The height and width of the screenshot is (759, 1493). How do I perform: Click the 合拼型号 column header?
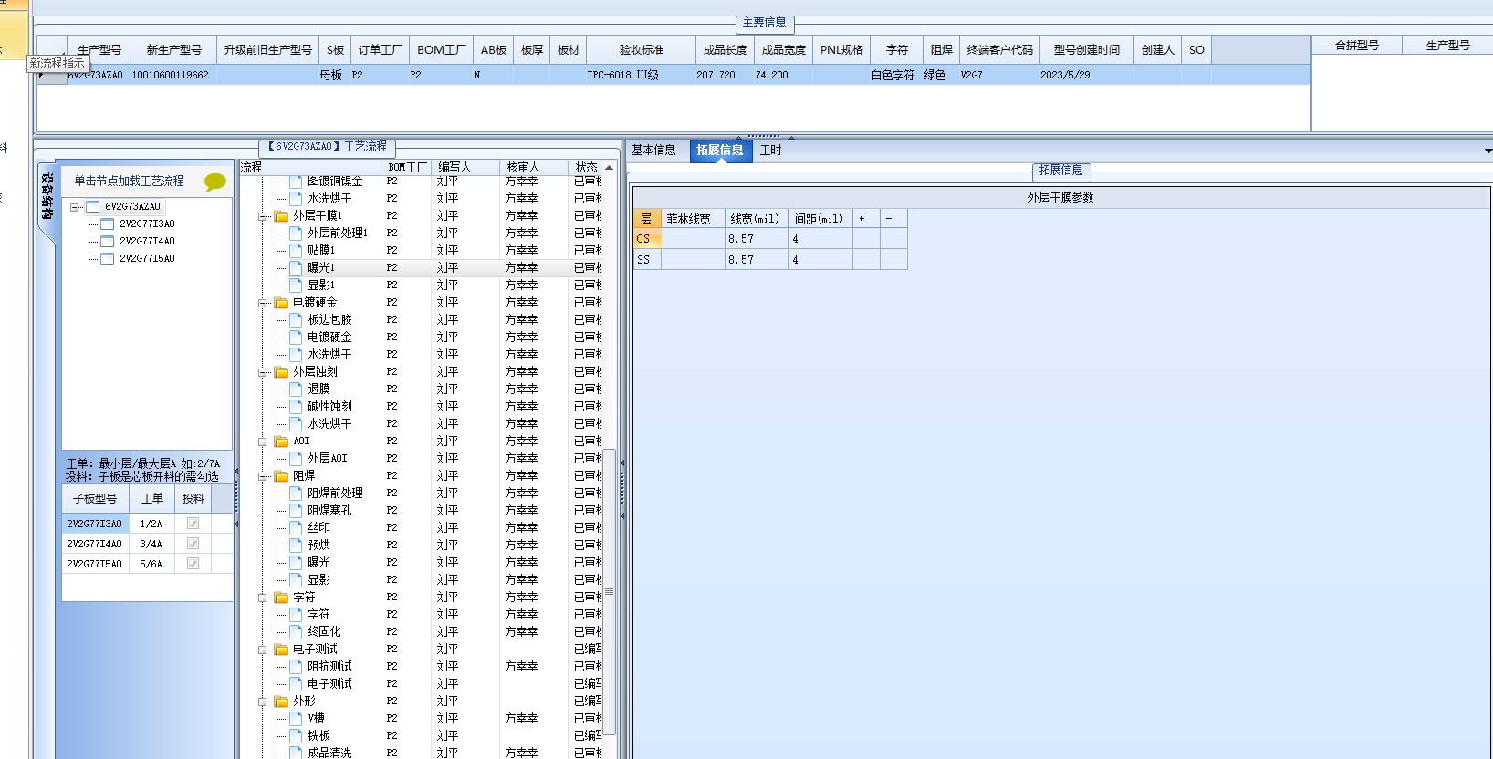click(x=1357, y=46)
